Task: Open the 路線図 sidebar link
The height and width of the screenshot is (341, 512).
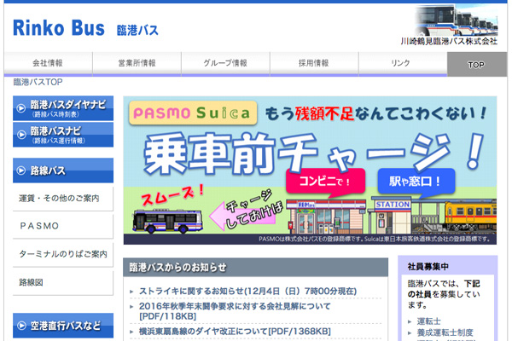Action: click(62, 282)
